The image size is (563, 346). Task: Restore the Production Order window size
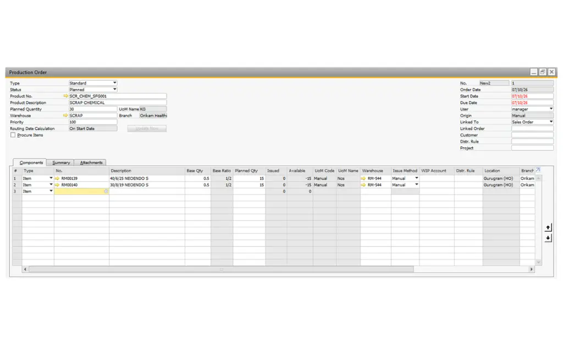(543, 72)
